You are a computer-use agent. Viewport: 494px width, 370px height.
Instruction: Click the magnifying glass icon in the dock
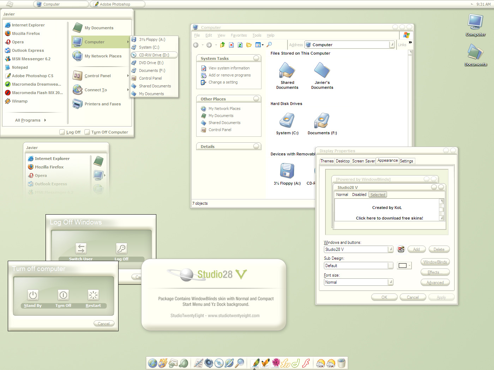240,363
